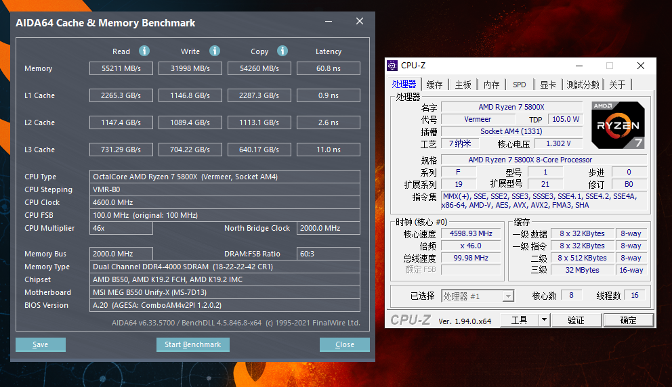Switch to the 缓存 tab in CPU-Z
The height and width of the screenshot is (387, 672).
point(435,85)
